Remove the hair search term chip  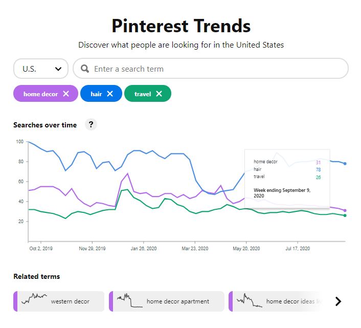point(110,94)
